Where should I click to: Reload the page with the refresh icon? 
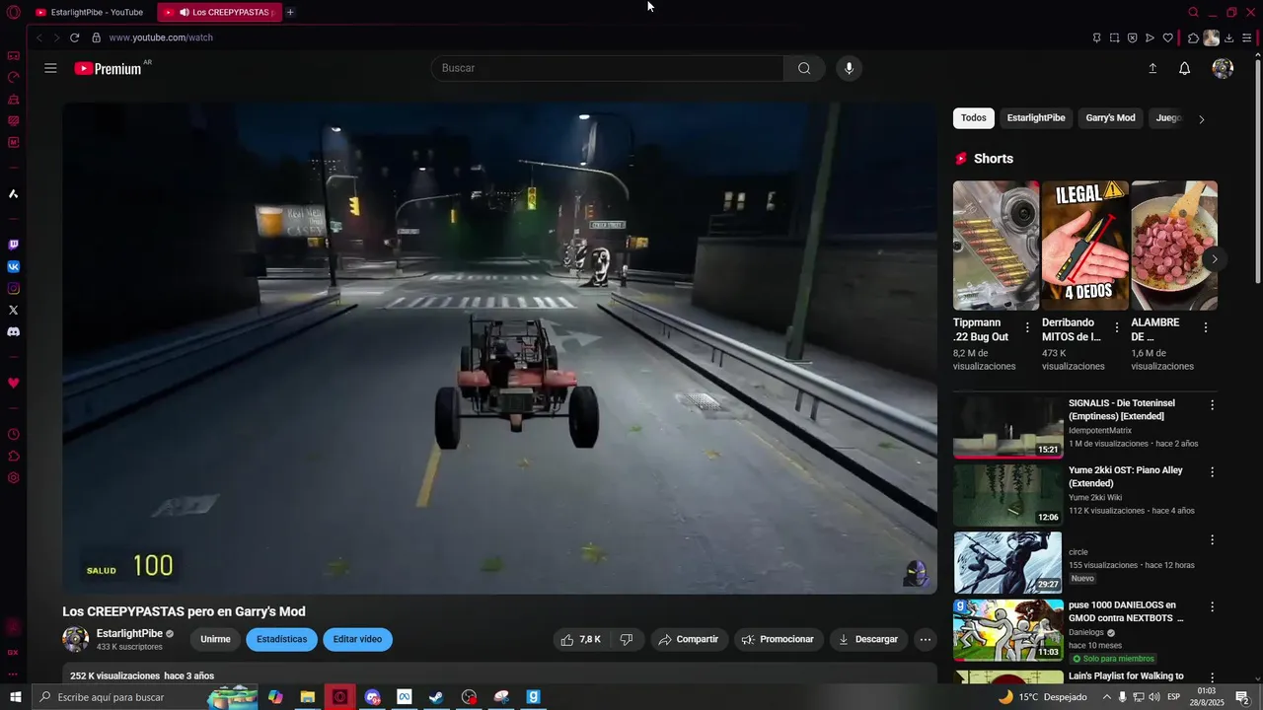pyautogui.click(x=74, y=37)
